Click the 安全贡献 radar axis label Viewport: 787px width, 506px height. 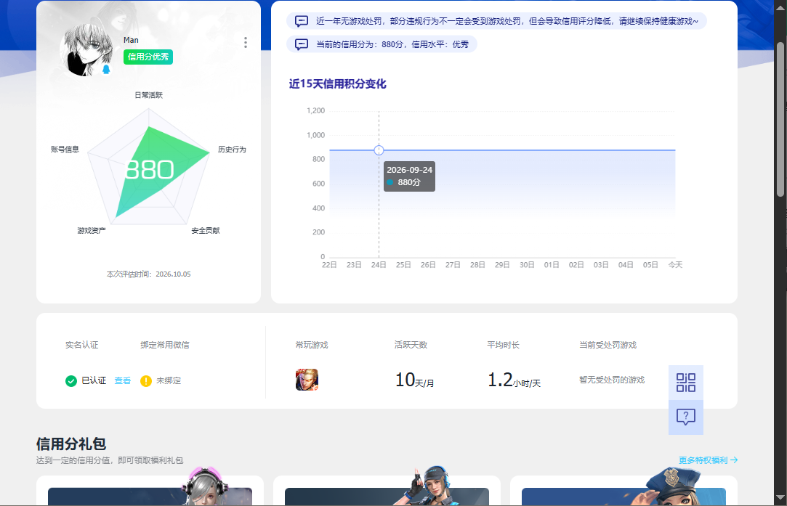pyautogui.click(x=205, y=231)
